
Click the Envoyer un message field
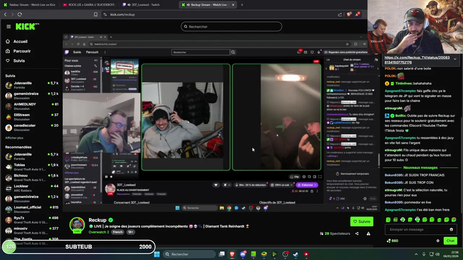pyautogui.click(x=417, y=229)
